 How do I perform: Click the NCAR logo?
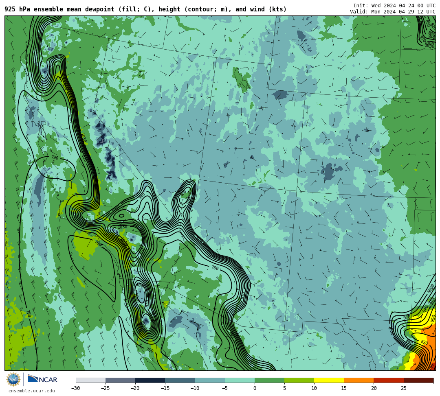coord(43,379)
